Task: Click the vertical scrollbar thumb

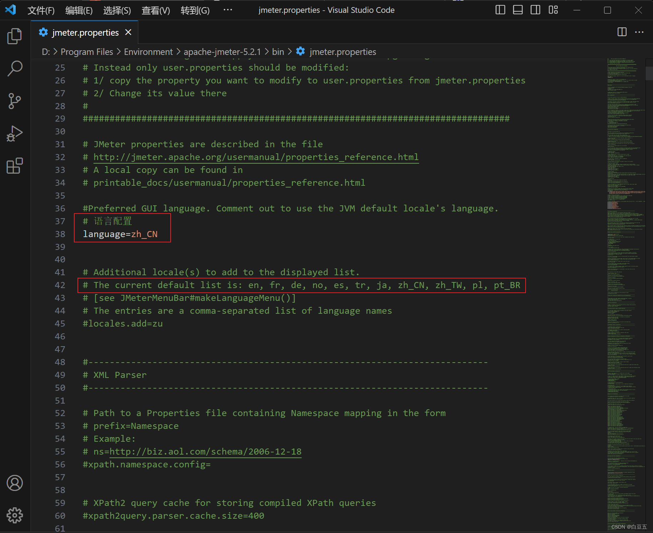Action: (x=649, y=73)
